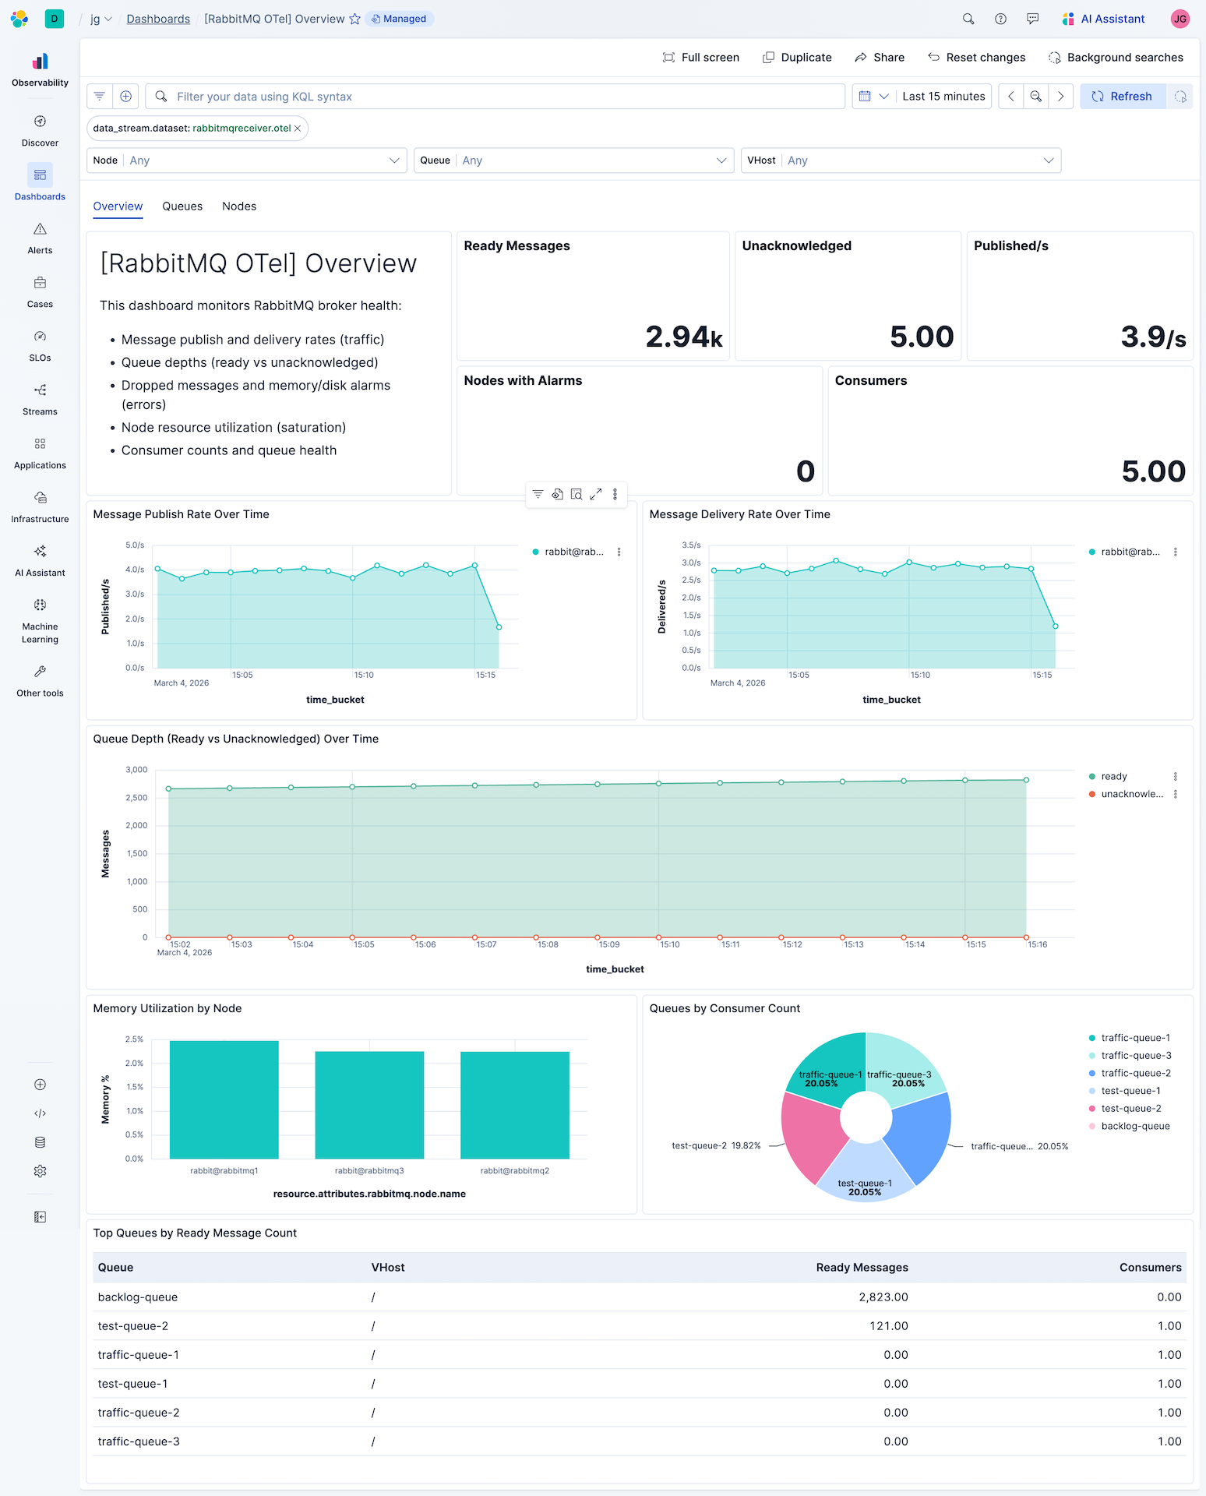Open legend options for ready series

pyautogui.click(x=1176, y=777)
